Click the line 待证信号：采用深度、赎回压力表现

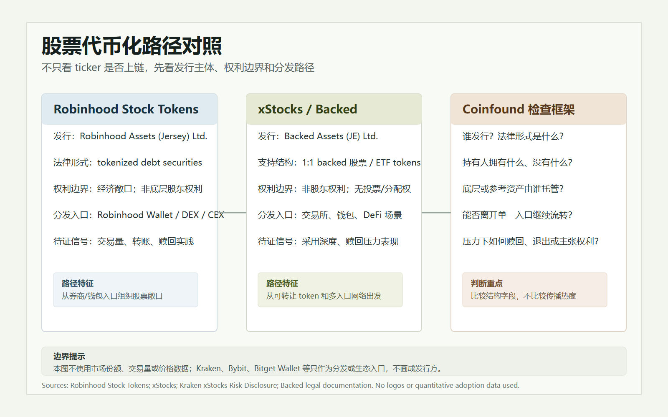point(328,241)
